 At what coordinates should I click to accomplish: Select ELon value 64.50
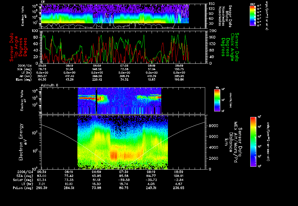click(x=42, y=80)
